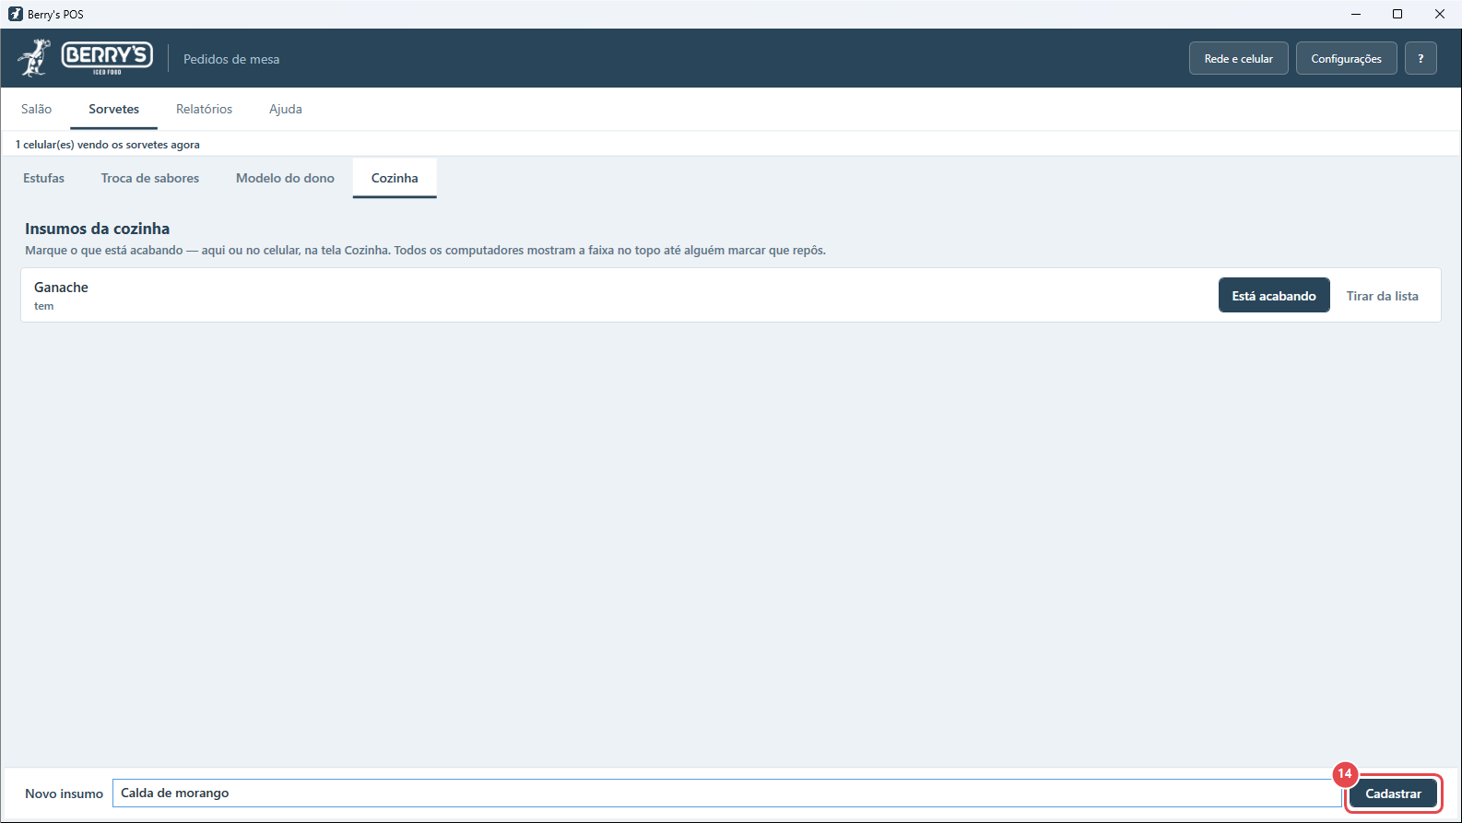Select the Cozinha sub-tab

[x=395, y=178]
